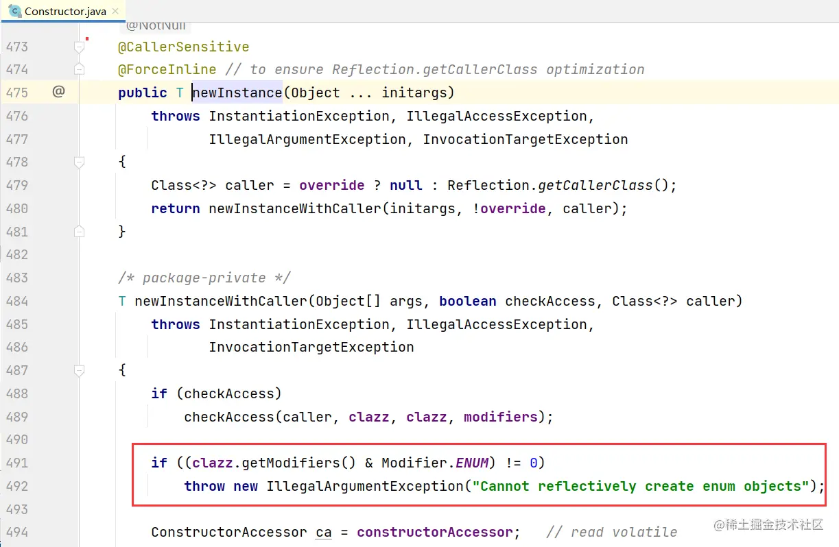The image size is (839, 547).
Task: Click the ConstructorAccessor type on line 494
Action: [229, 532]
